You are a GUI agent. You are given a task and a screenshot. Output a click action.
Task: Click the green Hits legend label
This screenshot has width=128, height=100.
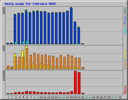(125, 10)
